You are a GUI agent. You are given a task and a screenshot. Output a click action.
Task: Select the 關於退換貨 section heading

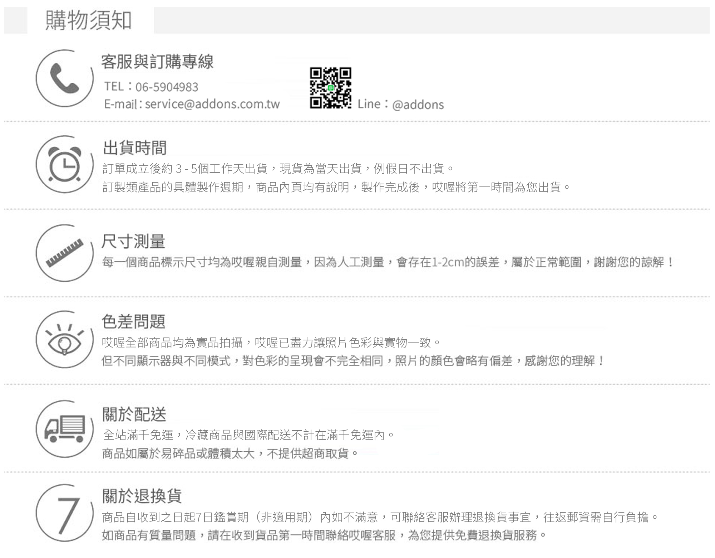[x=142, y=496]
